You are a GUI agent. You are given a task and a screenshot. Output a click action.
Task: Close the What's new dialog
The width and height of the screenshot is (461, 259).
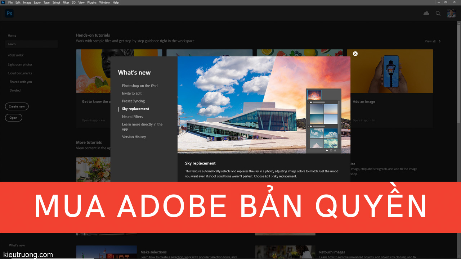pos(355,54)
